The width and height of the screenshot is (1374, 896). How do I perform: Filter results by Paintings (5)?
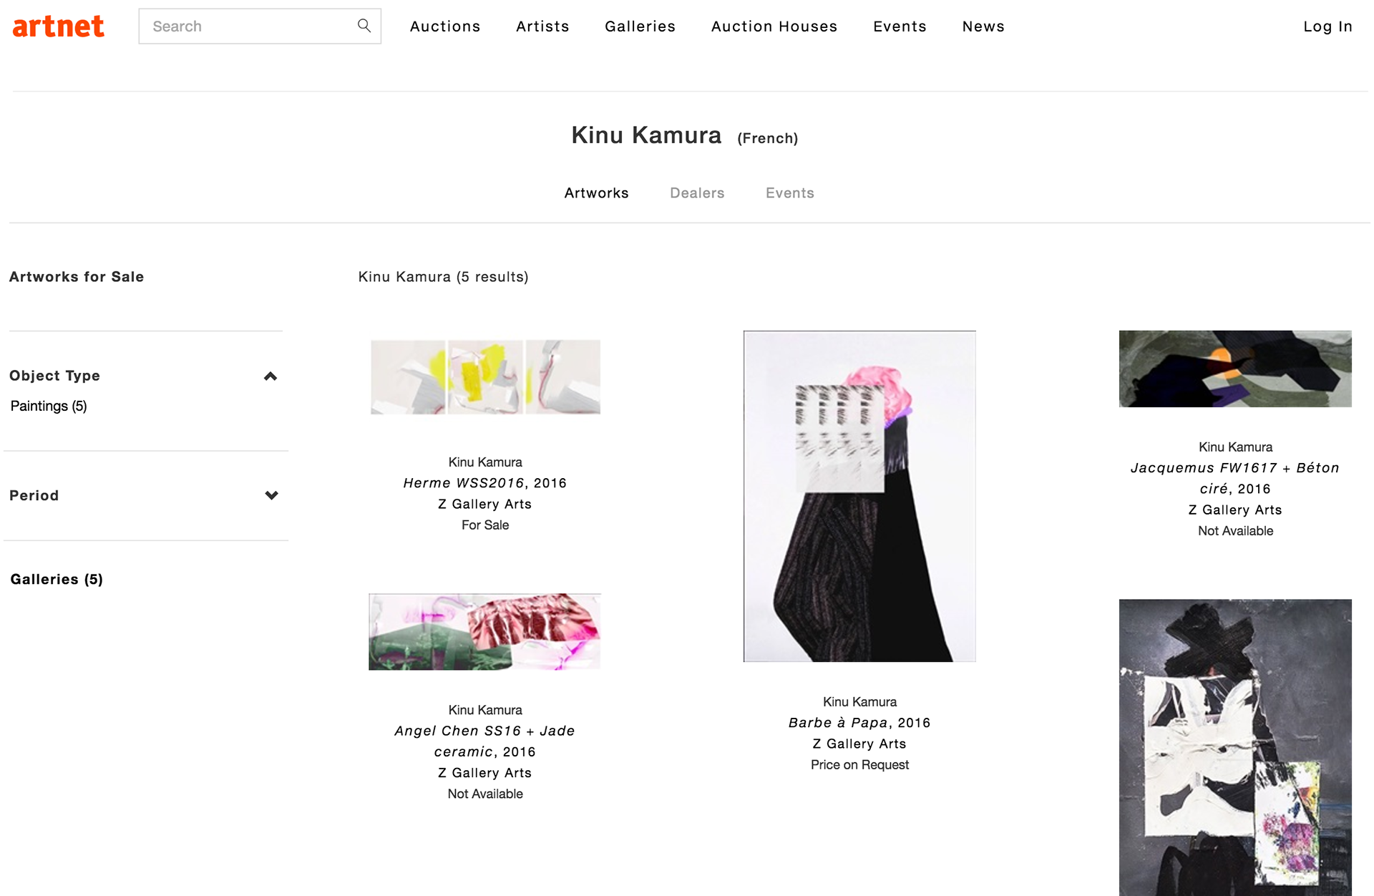tap(48, 405)
